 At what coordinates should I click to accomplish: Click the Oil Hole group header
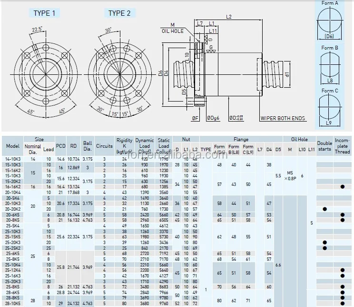click(300, 140)
